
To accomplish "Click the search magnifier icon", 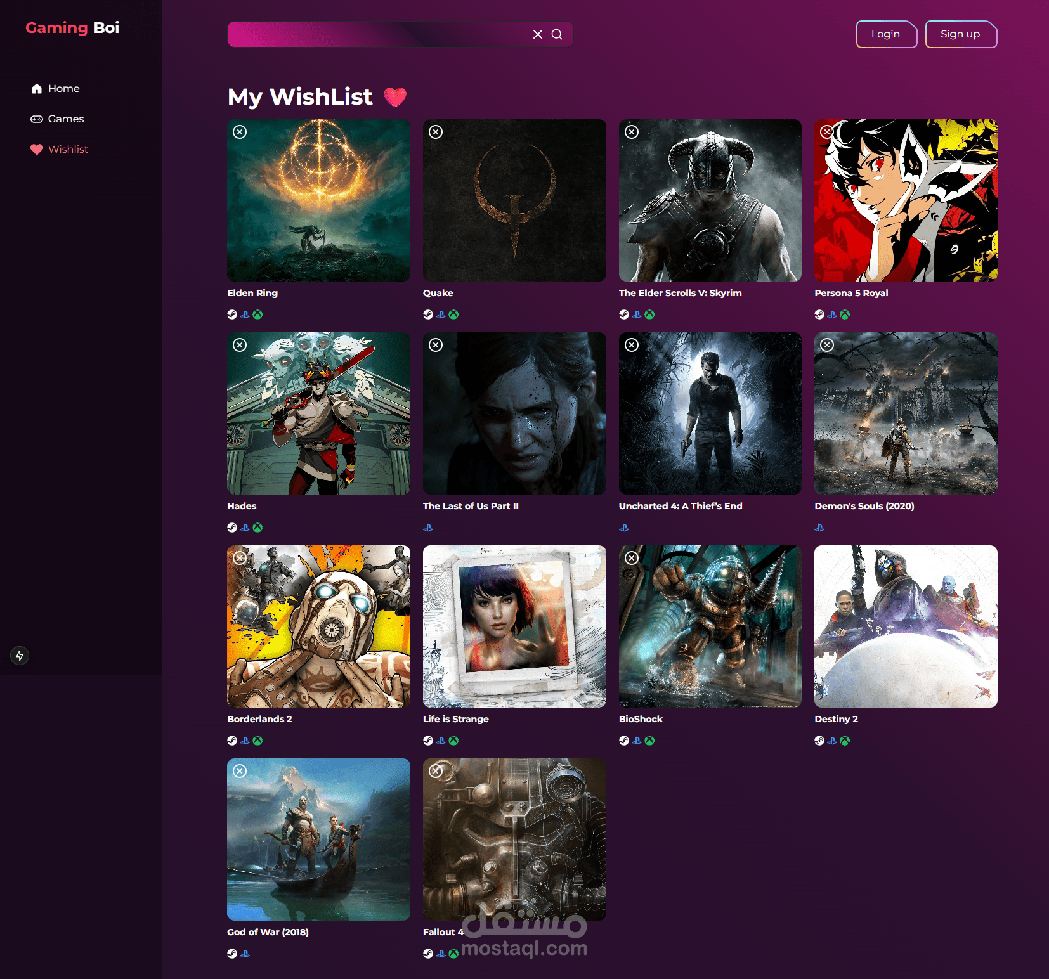I will (557, 34).
